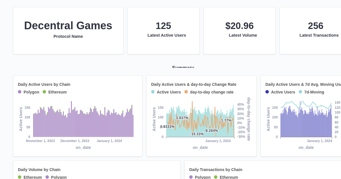Click the purple Polygon dot in Daily Transactions chart
Viewport: 341px width, 179px height.
click(x=191, y=177)
